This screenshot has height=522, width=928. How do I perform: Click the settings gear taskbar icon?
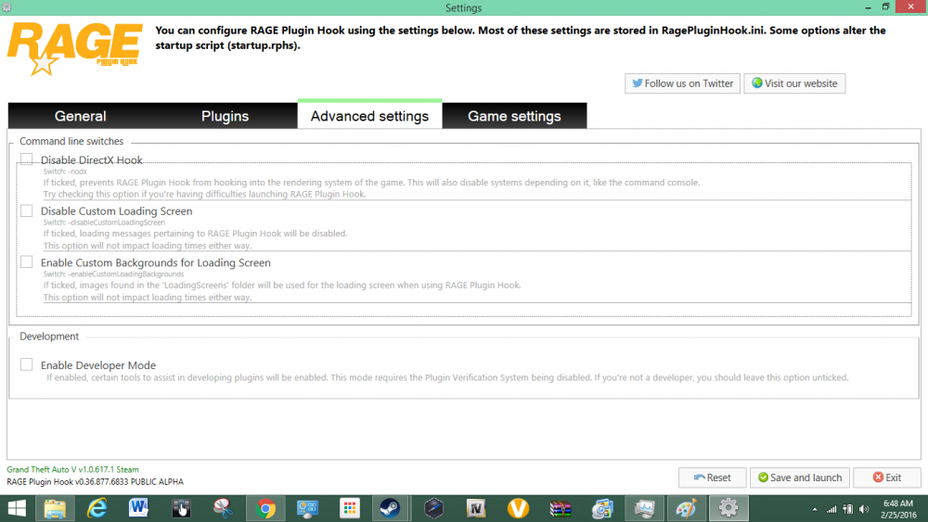tap(728, 508)
